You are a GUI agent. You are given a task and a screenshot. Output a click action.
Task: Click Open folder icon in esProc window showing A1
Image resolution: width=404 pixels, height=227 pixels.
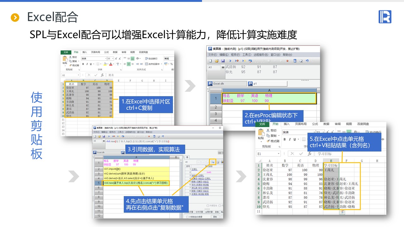(217, 61)
